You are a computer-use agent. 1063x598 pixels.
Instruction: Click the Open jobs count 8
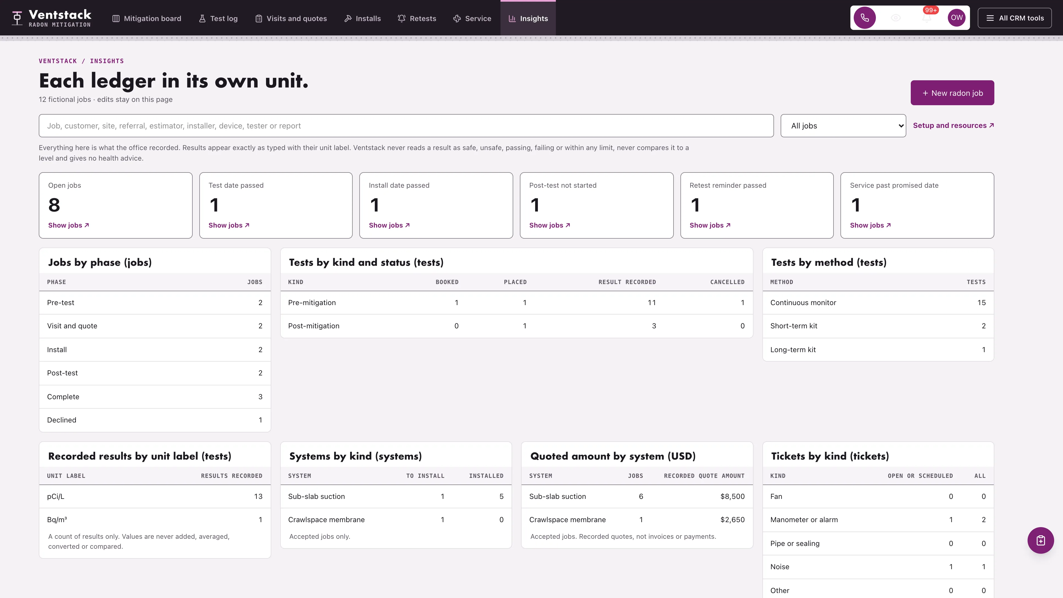[x=54, y=205]
